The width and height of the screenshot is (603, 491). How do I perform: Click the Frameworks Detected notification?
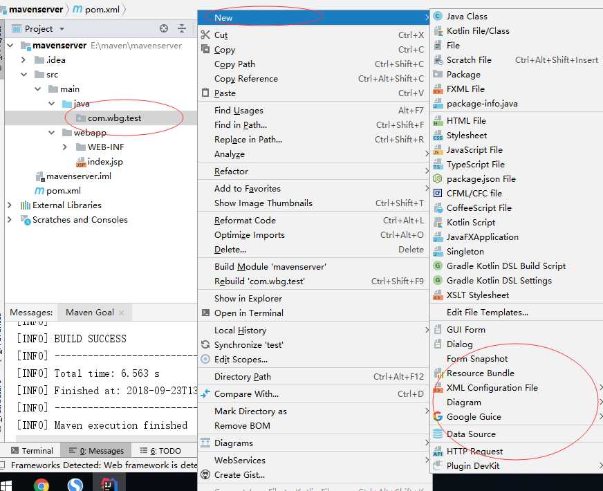pyautogui.click(x=104, y=465)
